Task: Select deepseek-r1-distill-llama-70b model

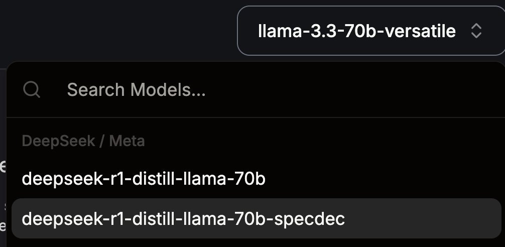Action: [x=144, y=179]
